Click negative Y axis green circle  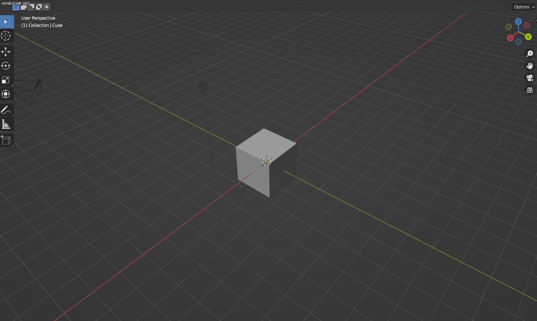[509, 26]
